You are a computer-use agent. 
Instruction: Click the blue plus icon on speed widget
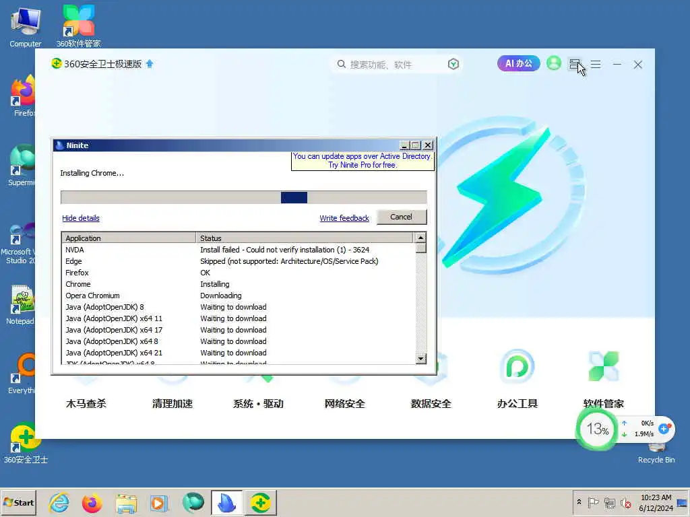point(664,428)
